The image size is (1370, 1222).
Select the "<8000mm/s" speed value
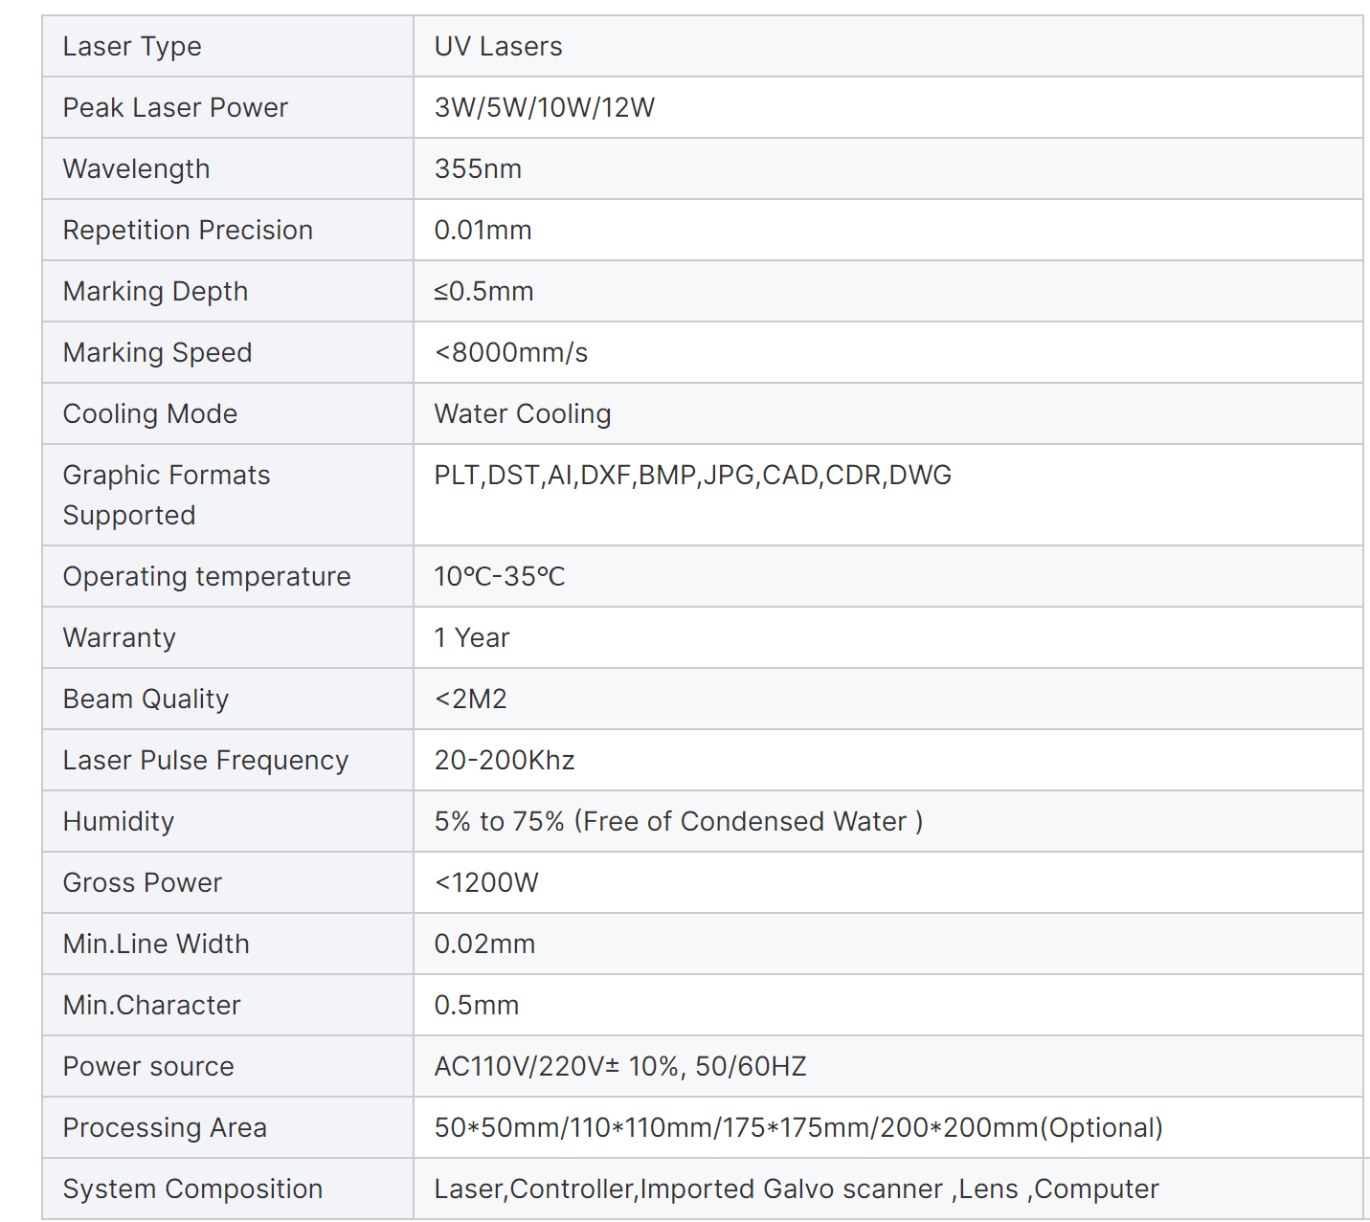(511, 353)
